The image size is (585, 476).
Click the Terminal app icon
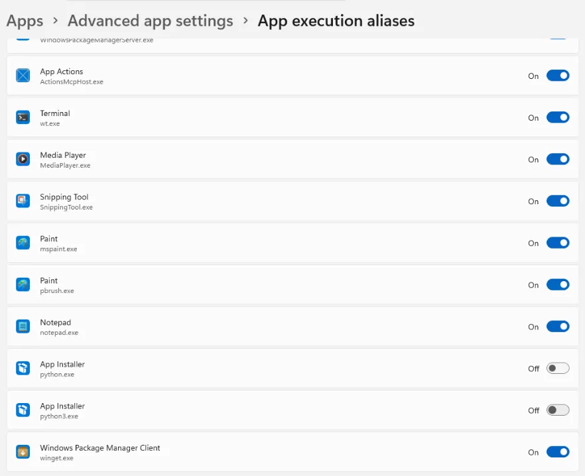(23, 117)
